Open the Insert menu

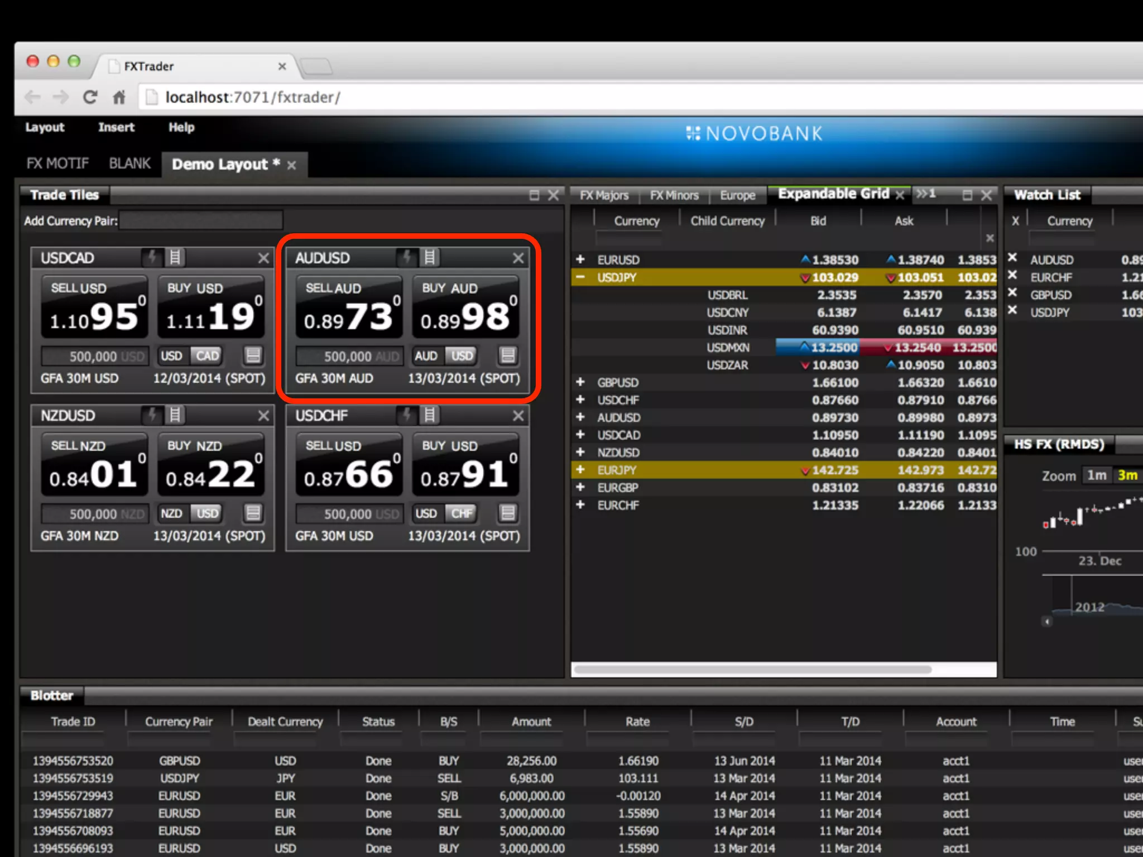(116, 127)
